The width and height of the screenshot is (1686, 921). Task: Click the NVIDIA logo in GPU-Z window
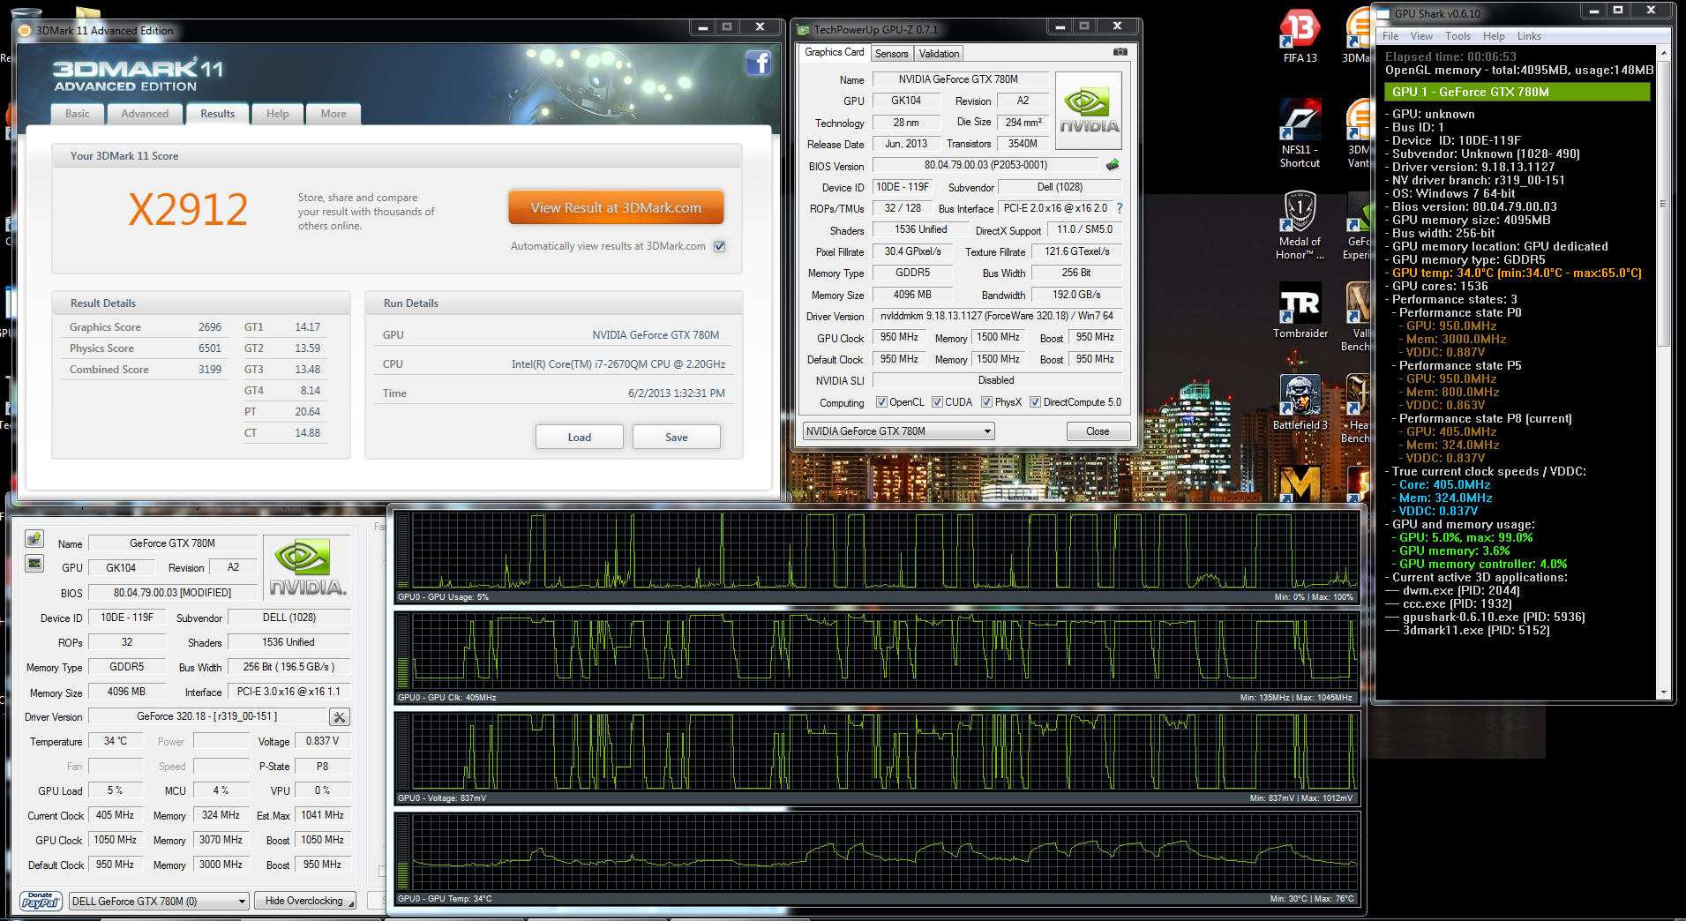pos(1089,110)
